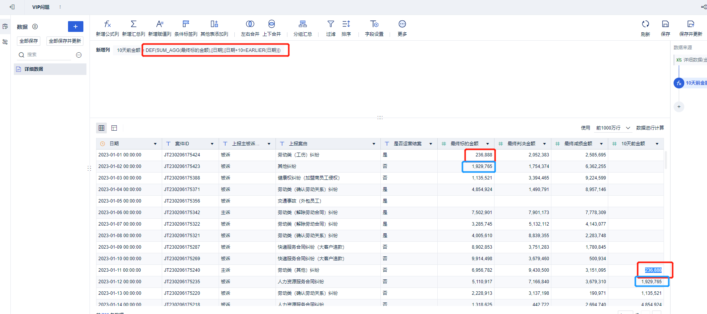This screenshot has width=707, height=314.
Task: Open 日期 column dropdown arrow
Action: pyautogui.click(x=155, y=144)
